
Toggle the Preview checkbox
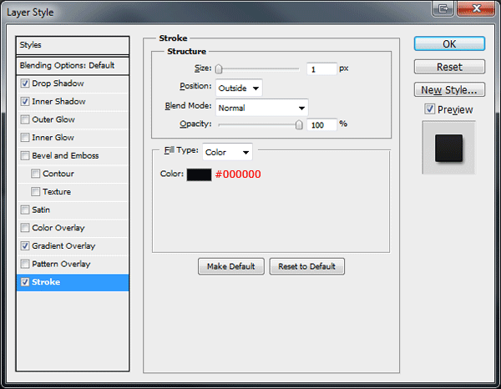coord(430,109)
